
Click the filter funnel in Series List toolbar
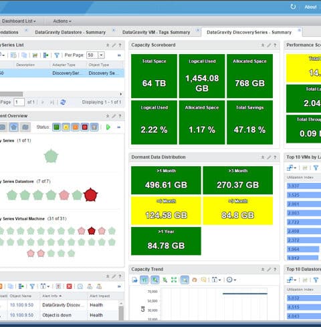coord(57,55)
